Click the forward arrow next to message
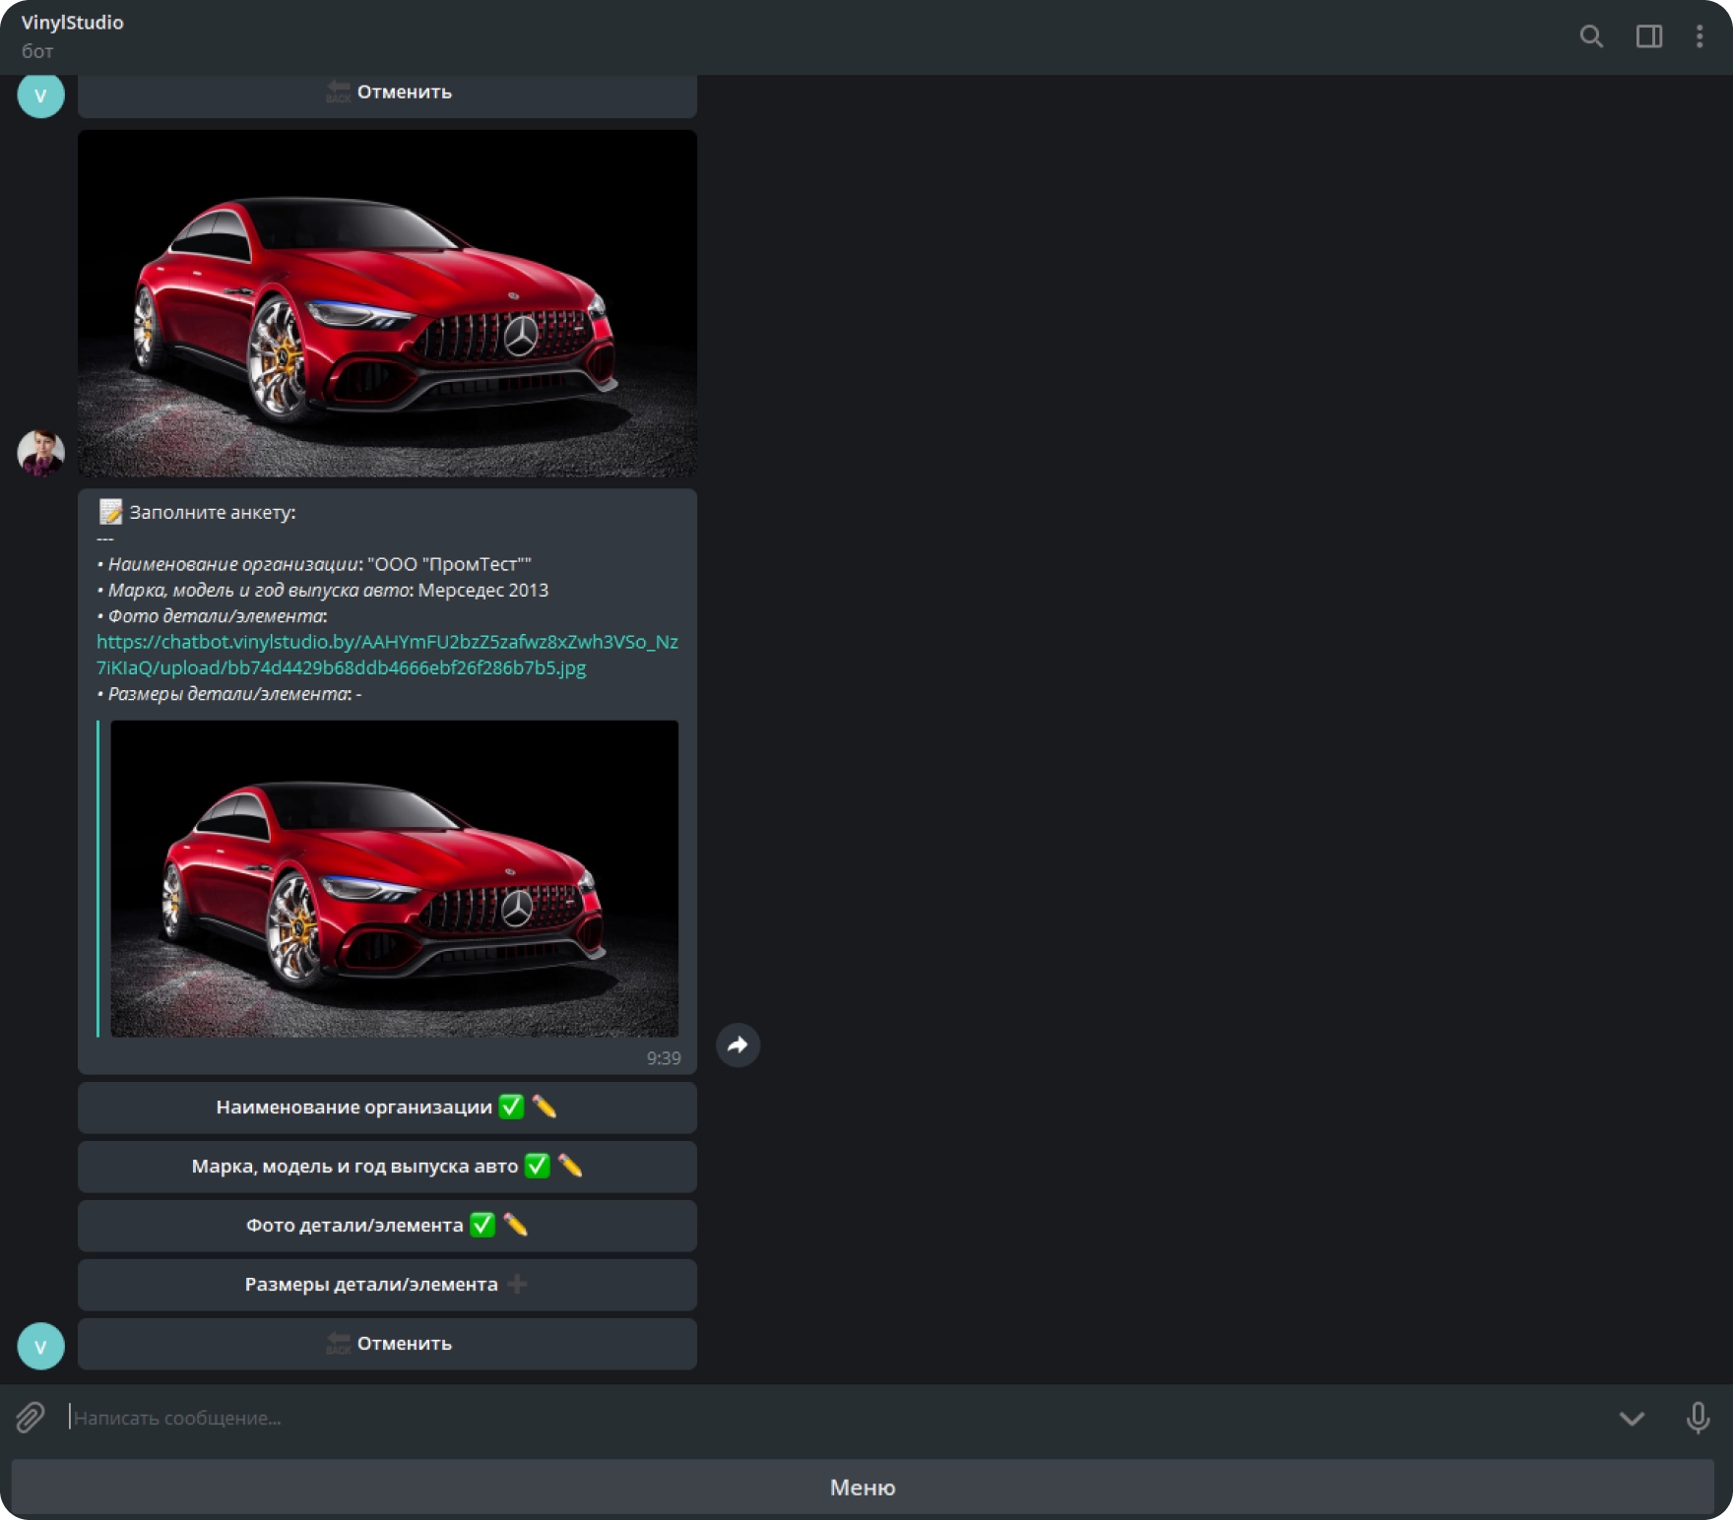 [738, 1045]
